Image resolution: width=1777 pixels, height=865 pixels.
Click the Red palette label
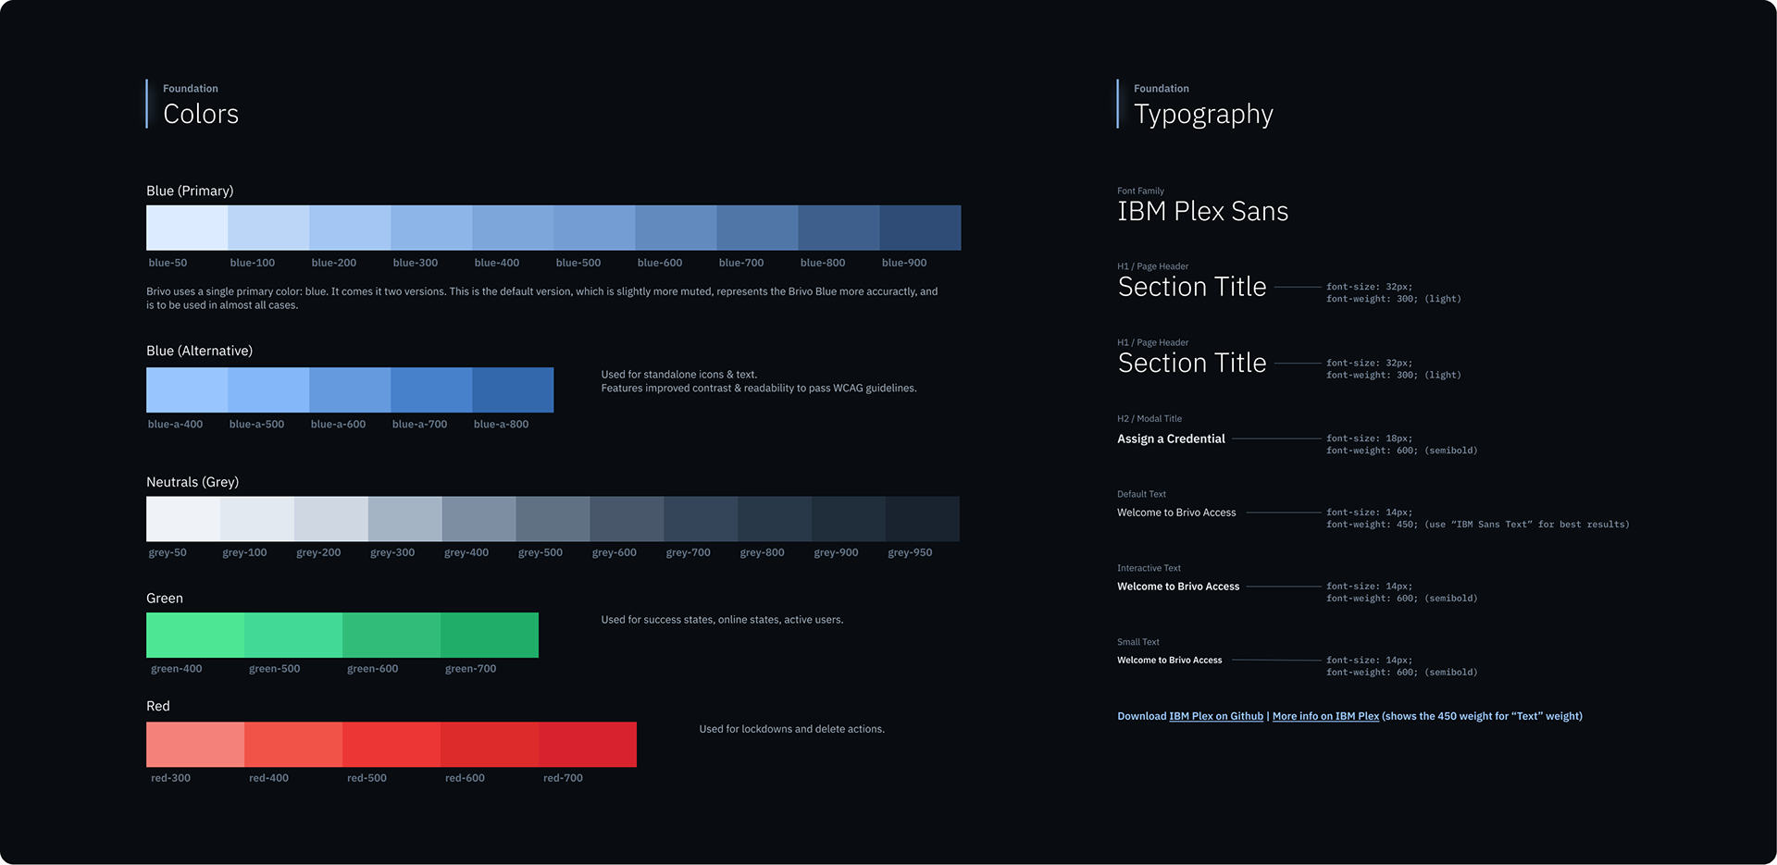coord(158,706)
